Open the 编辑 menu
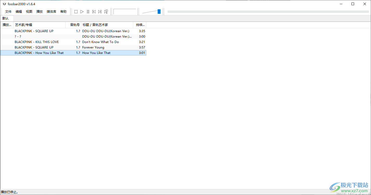371x195 pixels. tap(19, 12)
